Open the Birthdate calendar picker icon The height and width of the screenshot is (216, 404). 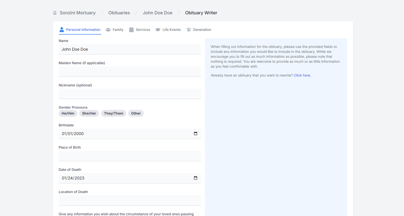coord(195,133)
